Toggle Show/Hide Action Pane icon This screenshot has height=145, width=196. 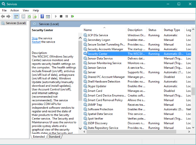pos(48,16)
